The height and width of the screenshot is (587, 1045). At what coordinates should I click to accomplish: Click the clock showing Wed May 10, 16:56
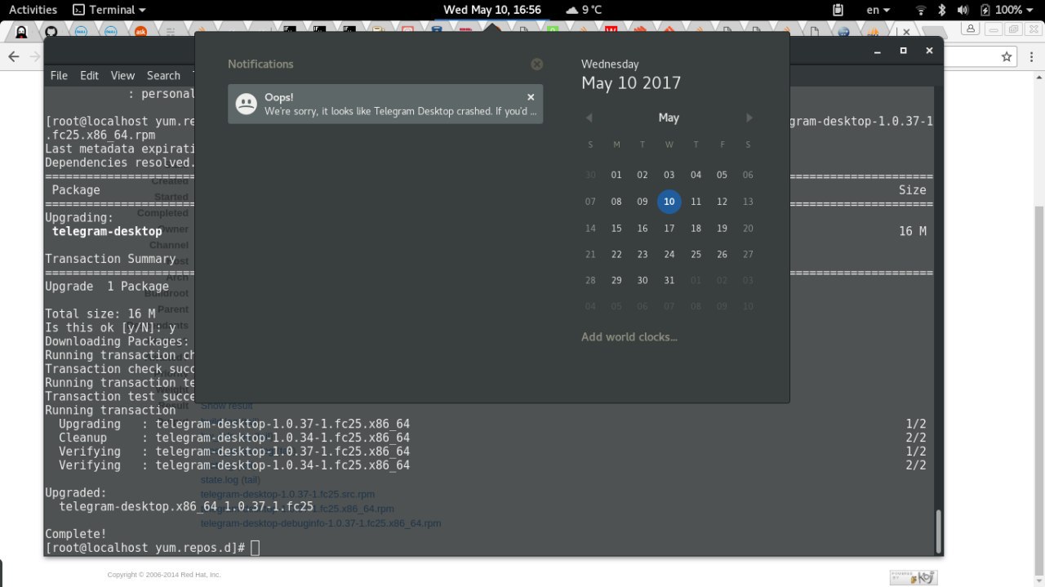[x=492, y=10]
